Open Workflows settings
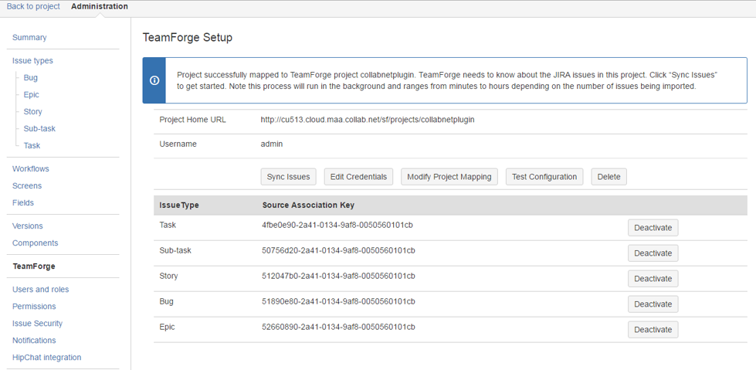Screen dimensions: 756x370 click(31, 169)
